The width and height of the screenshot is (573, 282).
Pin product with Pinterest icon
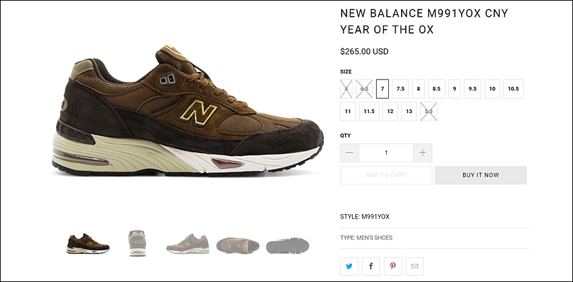393,267
